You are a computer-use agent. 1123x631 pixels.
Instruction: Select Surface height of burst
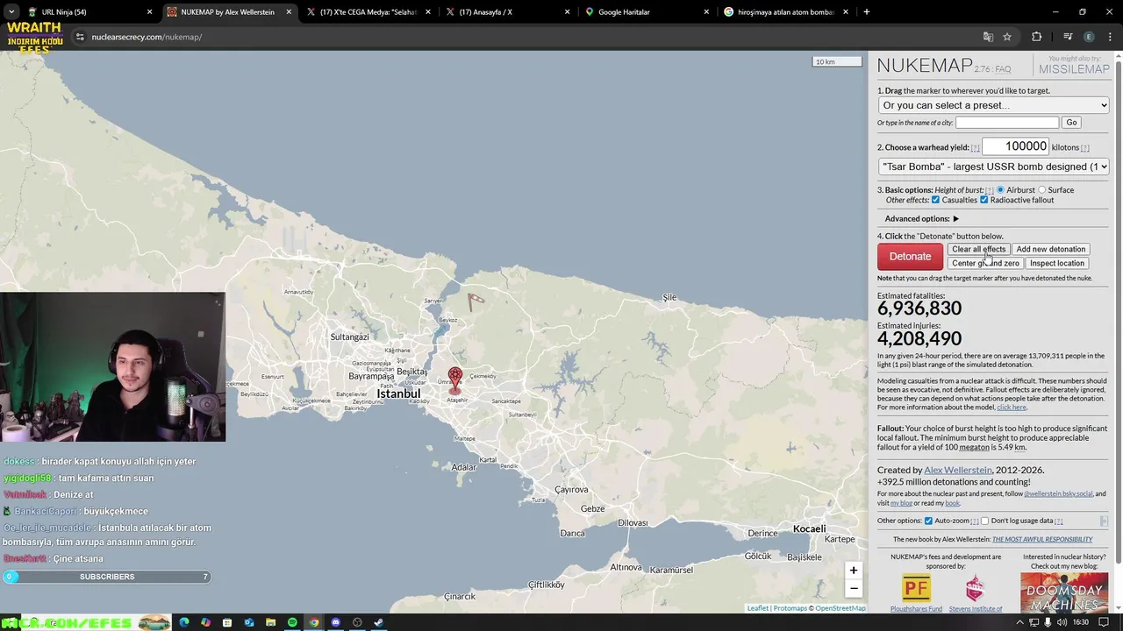pyautogui.click(x=1042, y=190)
